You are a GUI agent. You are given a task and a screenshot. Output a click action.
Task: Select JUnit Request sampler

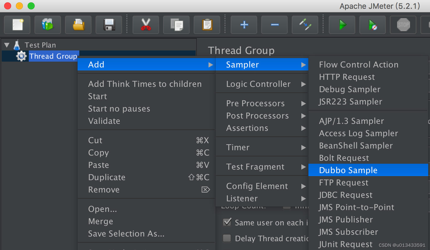(x=368, y=244)
